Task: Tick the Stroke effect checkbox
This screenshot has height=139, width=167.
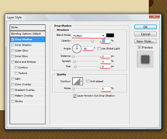Action: 13,101
